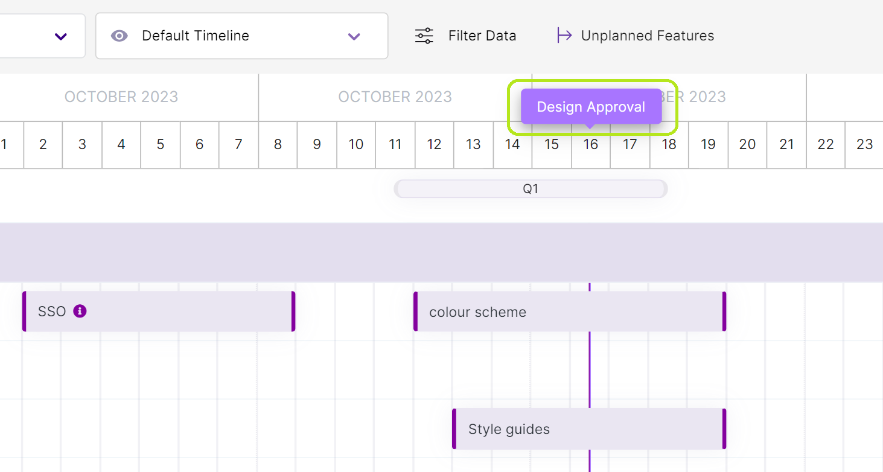
Task: Click day 16 in the date header
Action: point(590,145)
